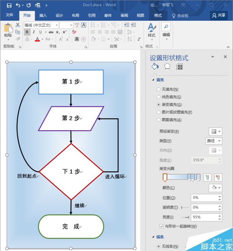The width and height of the screenshot is (233, 251).
Task: Switch to the 插入 tab
Action: [x=43, y=15]
